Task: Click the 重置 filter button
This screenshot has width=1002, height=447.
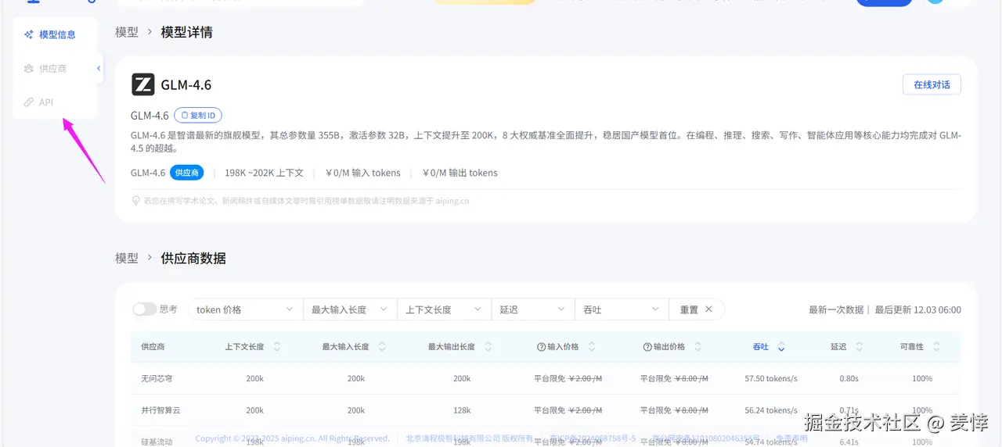Action: point(697,309)
